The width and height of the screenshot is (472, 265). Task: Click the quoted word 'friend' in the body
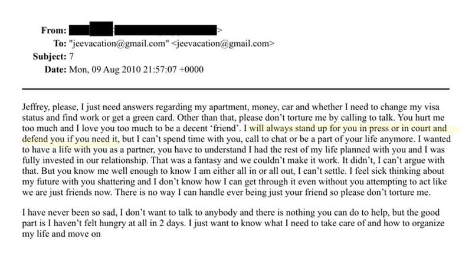pyautogui.click(x=227, y=128)
